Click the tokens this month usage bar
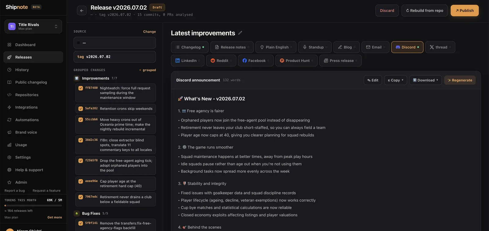Image resolution: width=489 pixels, height=231 pixels. (x=33, y=206)
